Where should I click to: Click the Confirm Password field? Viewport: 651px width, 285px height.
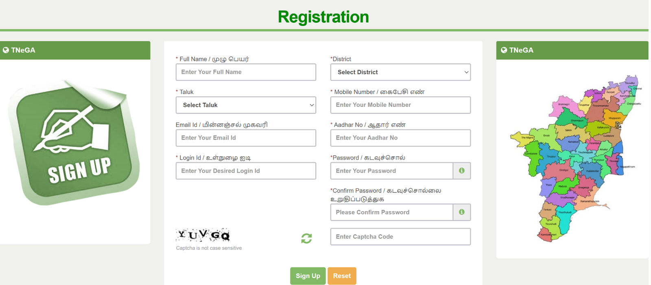tap(391, 212)
